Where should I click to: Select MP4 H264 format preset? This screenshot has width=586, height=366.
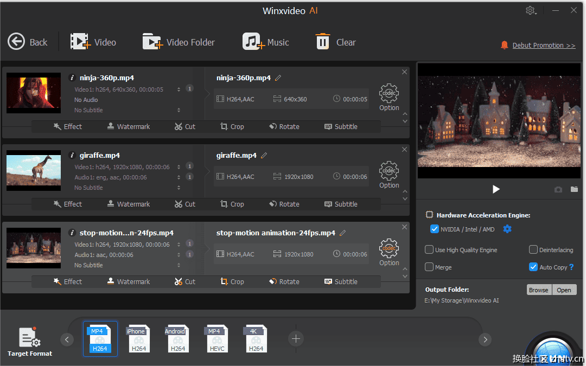[100, 339]
